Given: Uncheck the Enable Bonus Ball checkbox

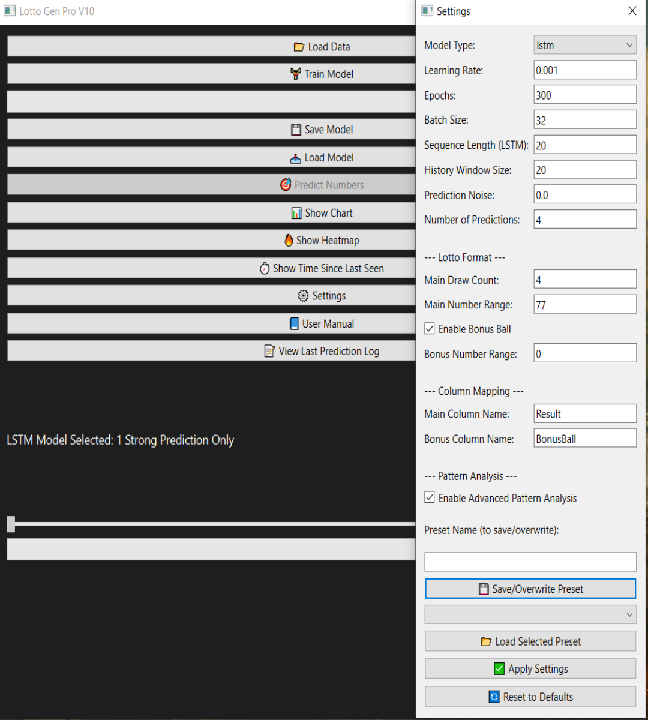Looking at the screenshot, I should click(x=430, y=328).
